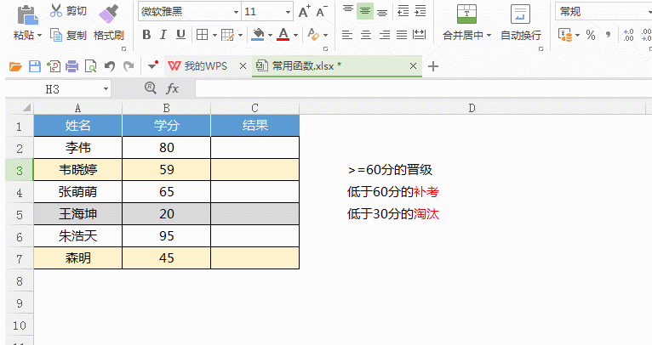Select the 常用函数.xlsx document tab
Viewport: 652px width, 345px height.
tap(306, 66)
